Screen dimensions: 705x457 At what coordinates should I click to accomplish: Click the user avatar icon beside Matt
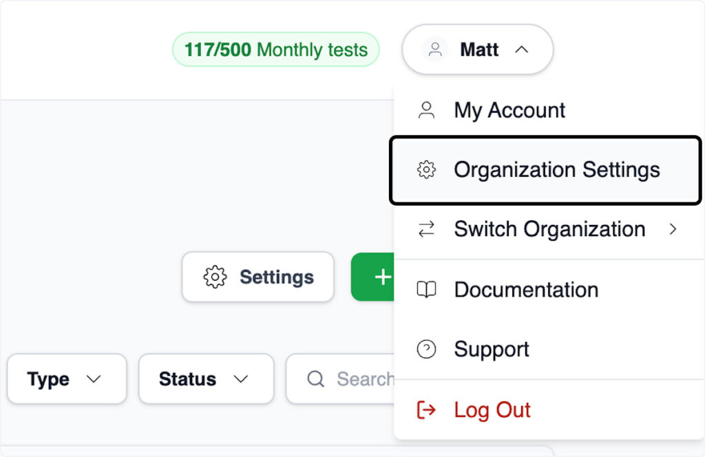pyautogui.click(x=435, y=50)
